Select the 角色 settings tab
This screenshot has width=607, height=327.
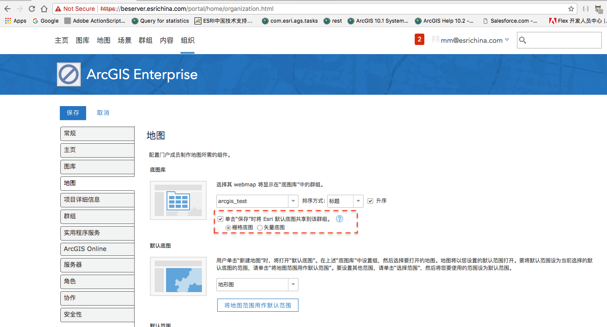[x=97, y=282]
